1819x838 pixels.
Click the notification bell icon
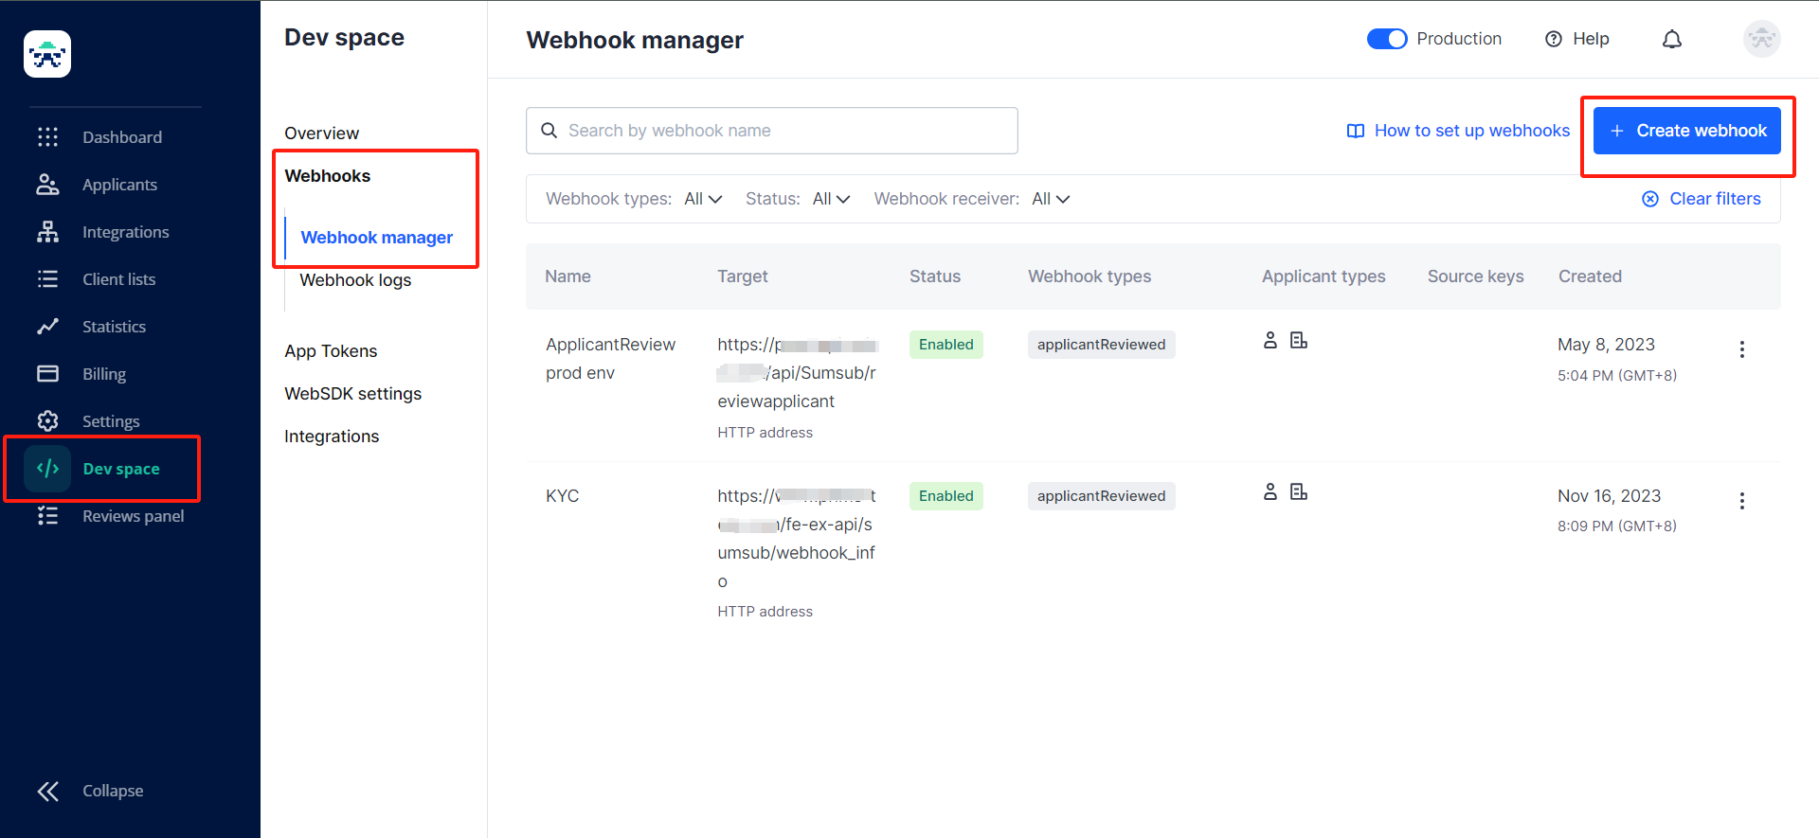pos(1672,39)
